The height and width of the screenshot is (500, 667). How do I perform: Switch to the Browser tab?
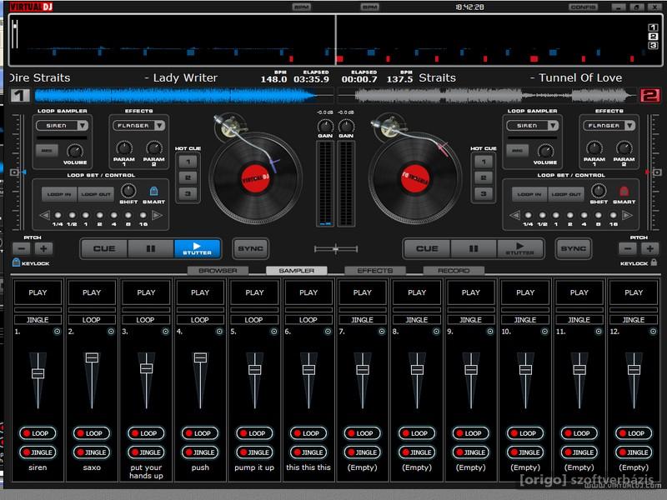[x=218, y=270]
